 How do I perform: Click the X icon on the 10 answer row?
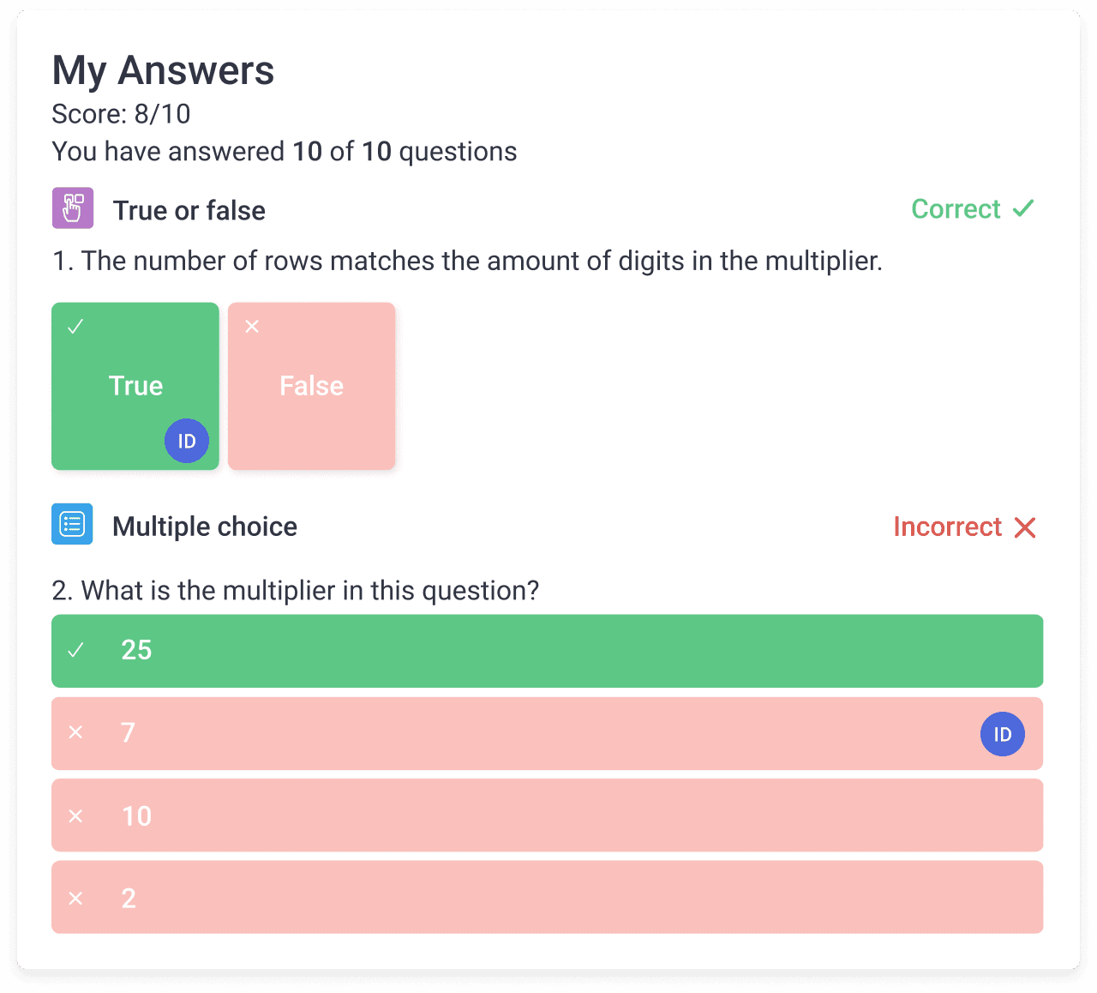(75, 815)
